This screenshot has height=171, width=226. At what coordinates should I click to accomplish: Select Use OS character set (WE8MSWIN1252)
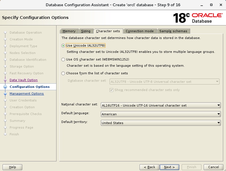63,59
